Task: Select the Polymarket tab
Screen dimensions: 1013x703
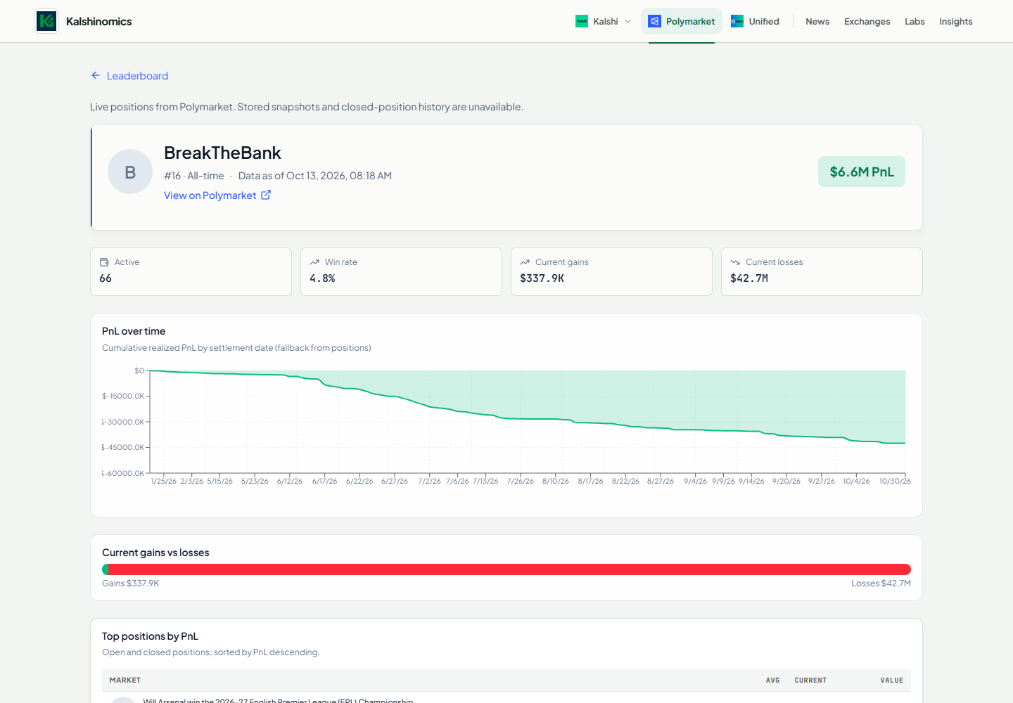Action: [682, 21]
